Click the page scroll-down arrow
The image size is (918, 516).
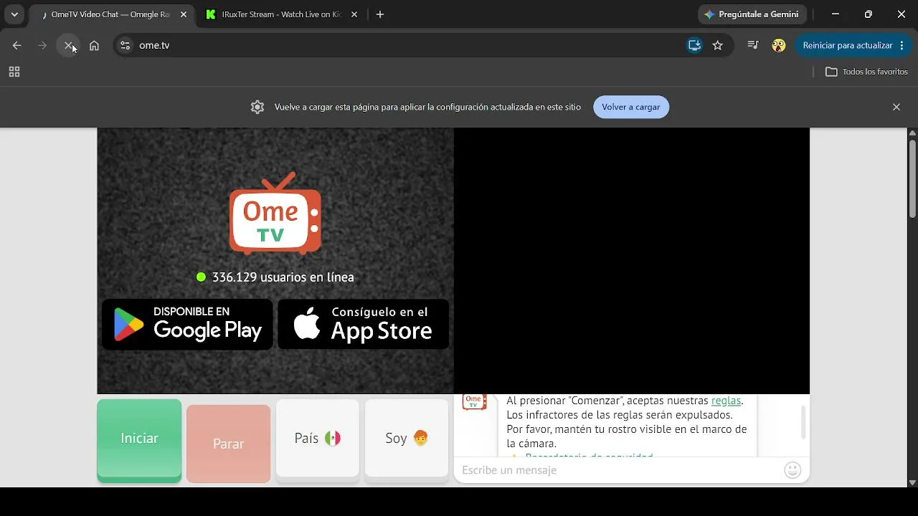[912, 482]
